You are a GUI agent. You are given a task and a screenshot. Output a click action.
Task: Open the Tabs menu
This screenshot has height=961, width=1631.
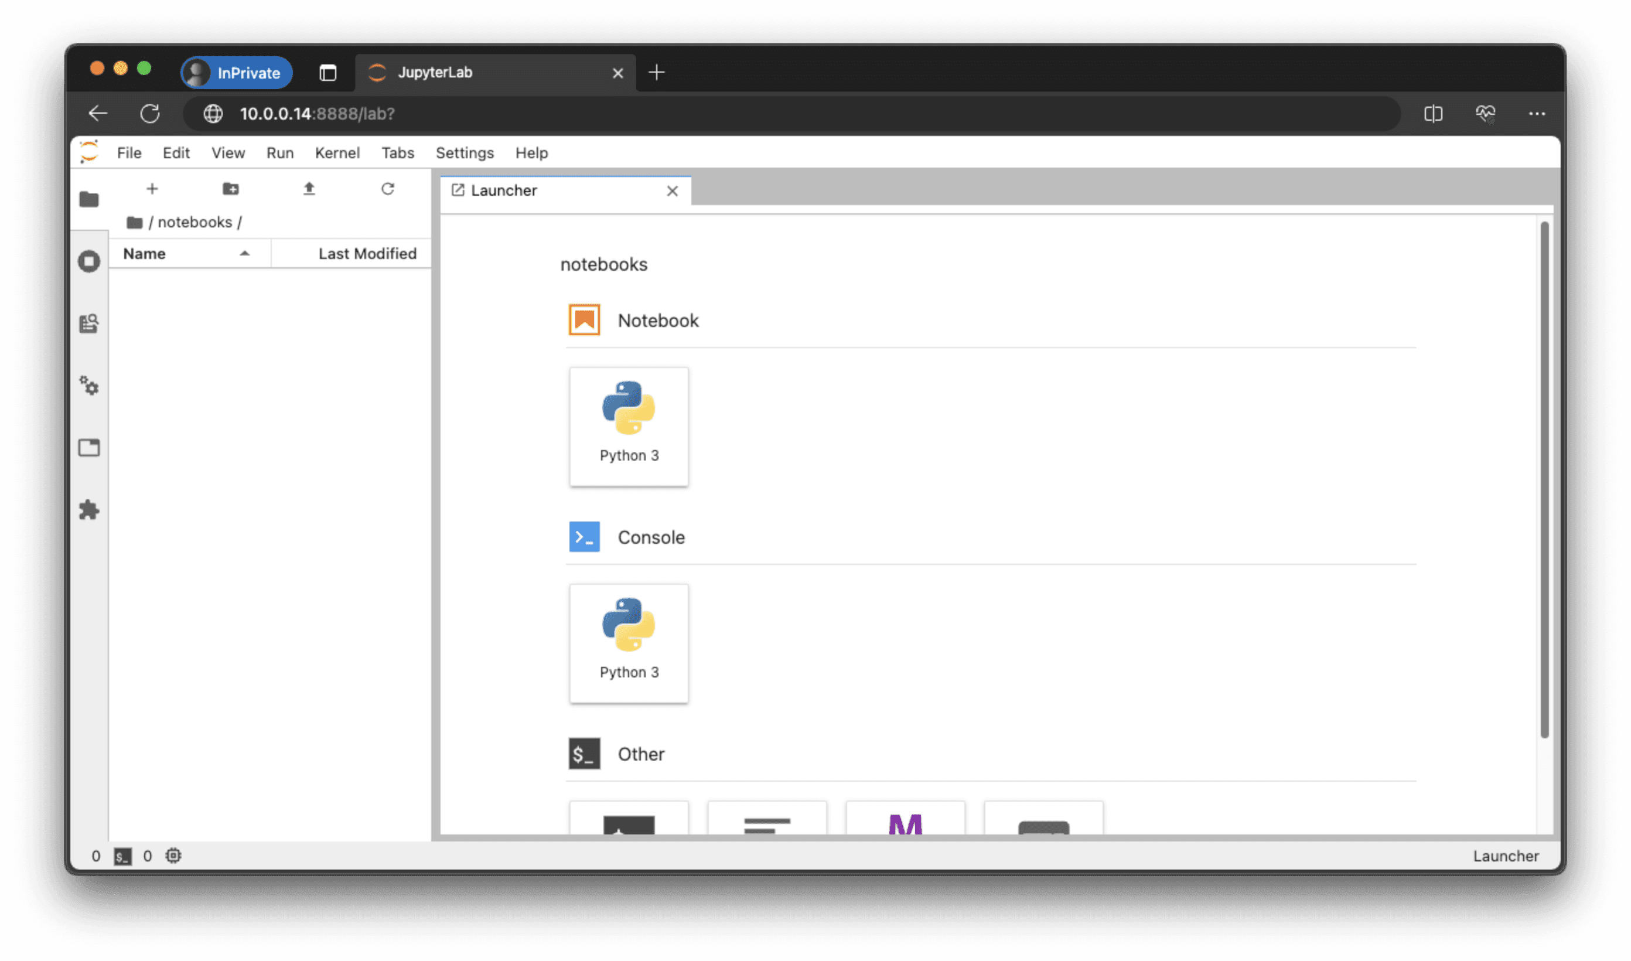397,153
